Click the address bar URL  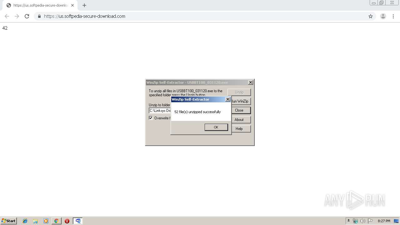pyautogui.click(x=85, y=16)
